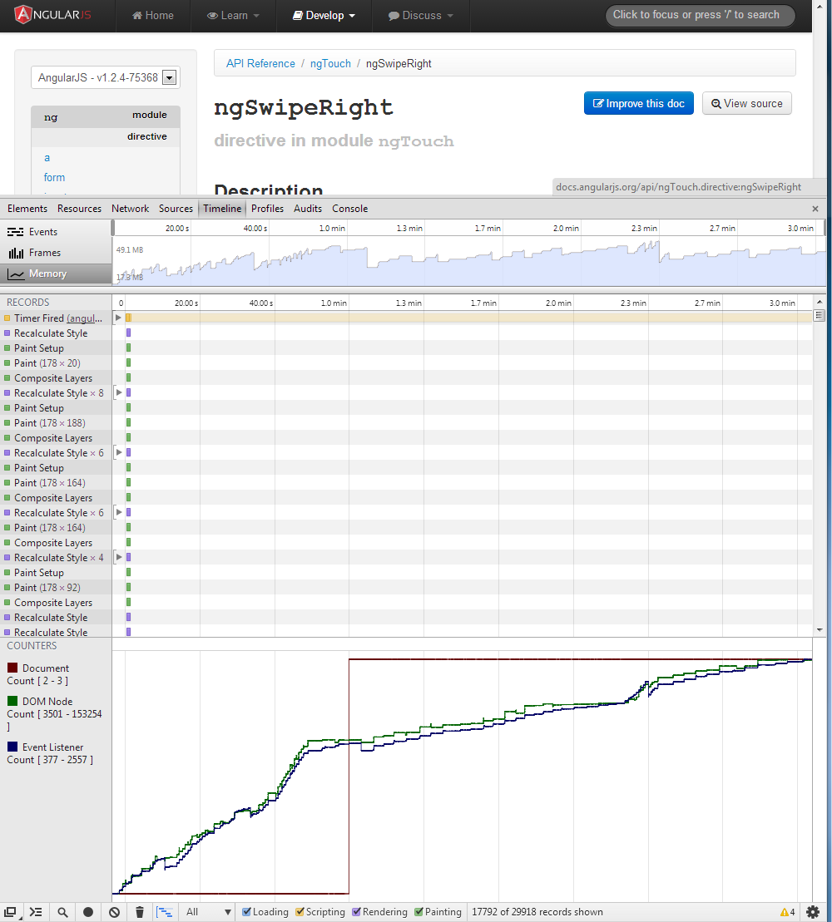Expand the Recalculate Style × 4 record
This screenshot has height=922, width=832.
(x=119, y=557)
